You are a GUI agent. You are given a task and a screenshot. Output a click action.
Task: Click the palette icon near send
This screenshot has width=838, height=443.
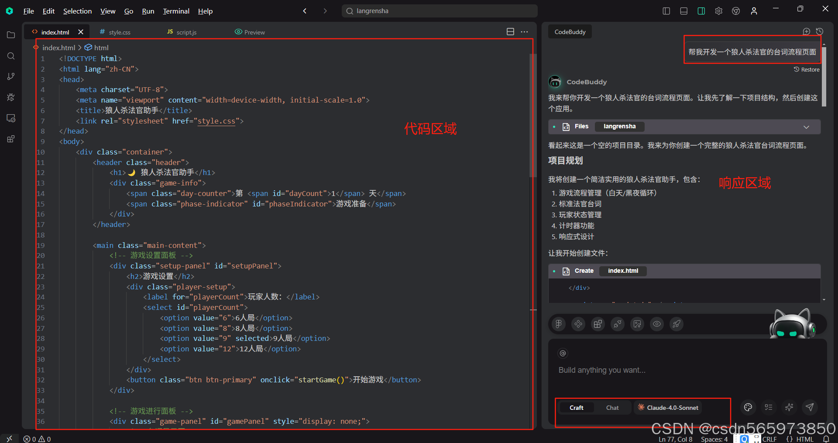(748, 407)
